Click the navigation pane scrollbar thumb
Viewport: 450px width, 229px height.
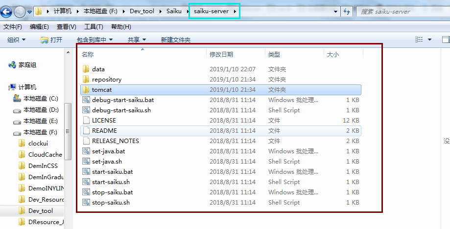pos(68,132)
